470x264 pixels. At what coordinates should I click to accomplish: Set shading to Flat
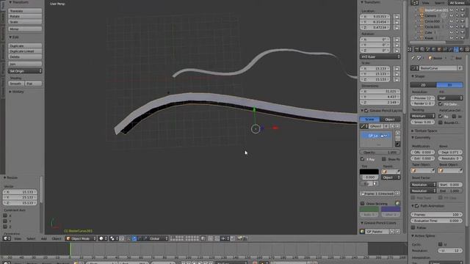click(x=34, y=84)
